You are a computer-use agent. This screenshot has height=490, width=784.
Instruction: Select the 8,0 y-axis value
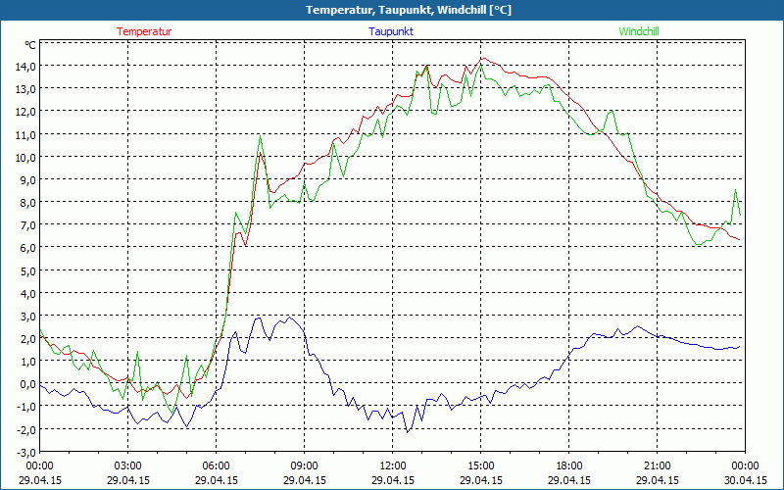coord(26,203)
